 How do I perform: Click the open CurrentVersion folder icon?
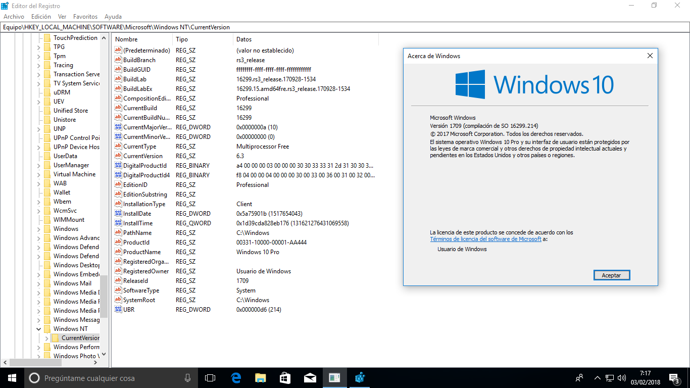pyautogui.click(x=55, y=338)
